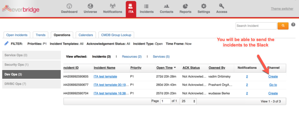Click the 260d 20h 43m open time cell
299x116 pixels.
coord(166,85)
